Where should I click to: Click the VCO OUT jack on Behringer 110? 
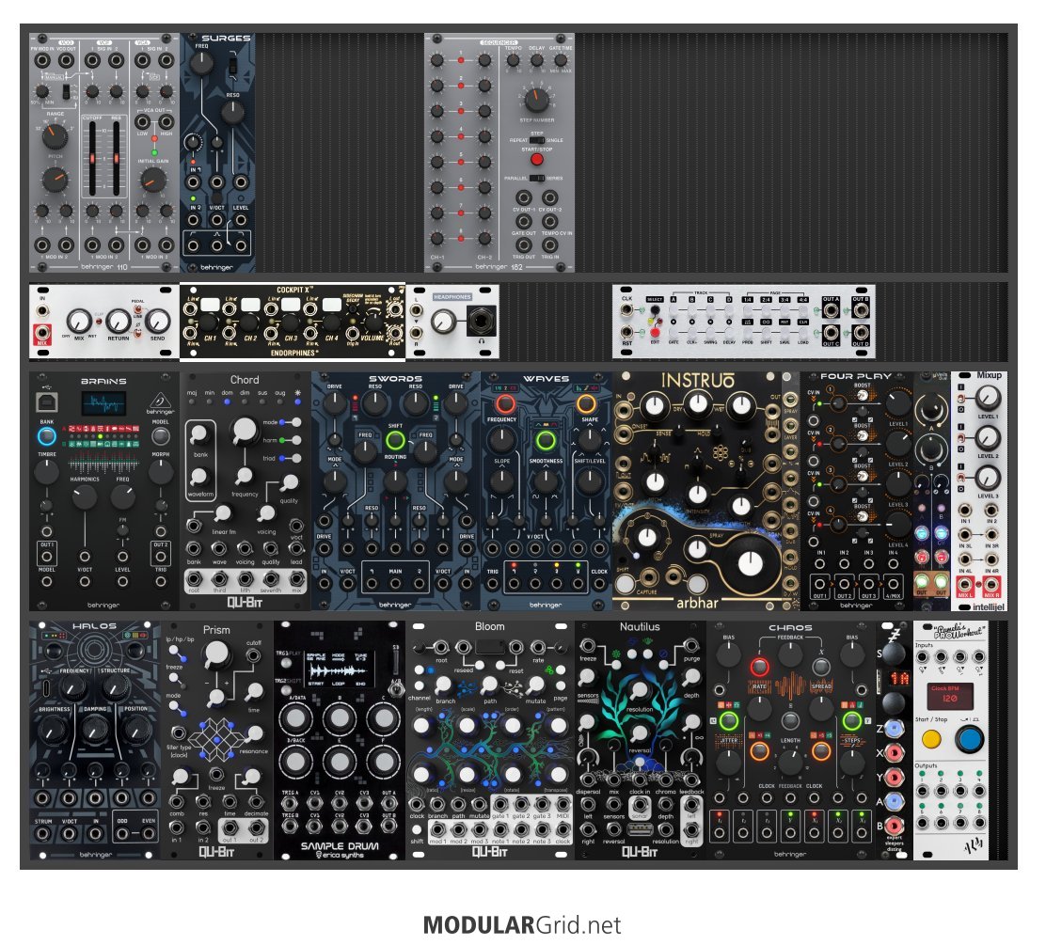coord(66,60)
